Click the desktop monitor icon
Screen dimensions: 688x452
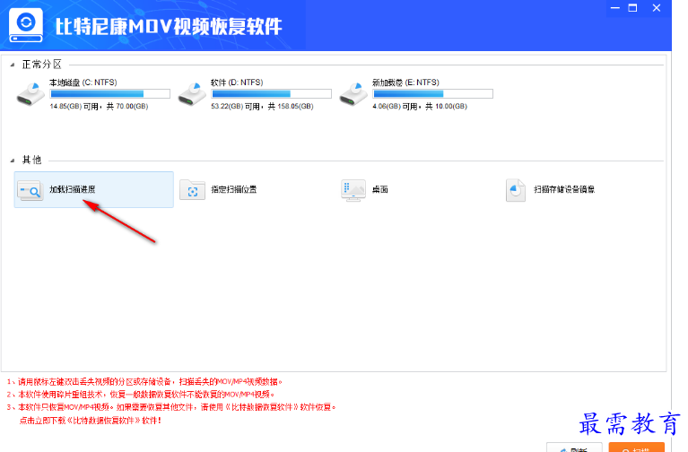pos(353,190)
